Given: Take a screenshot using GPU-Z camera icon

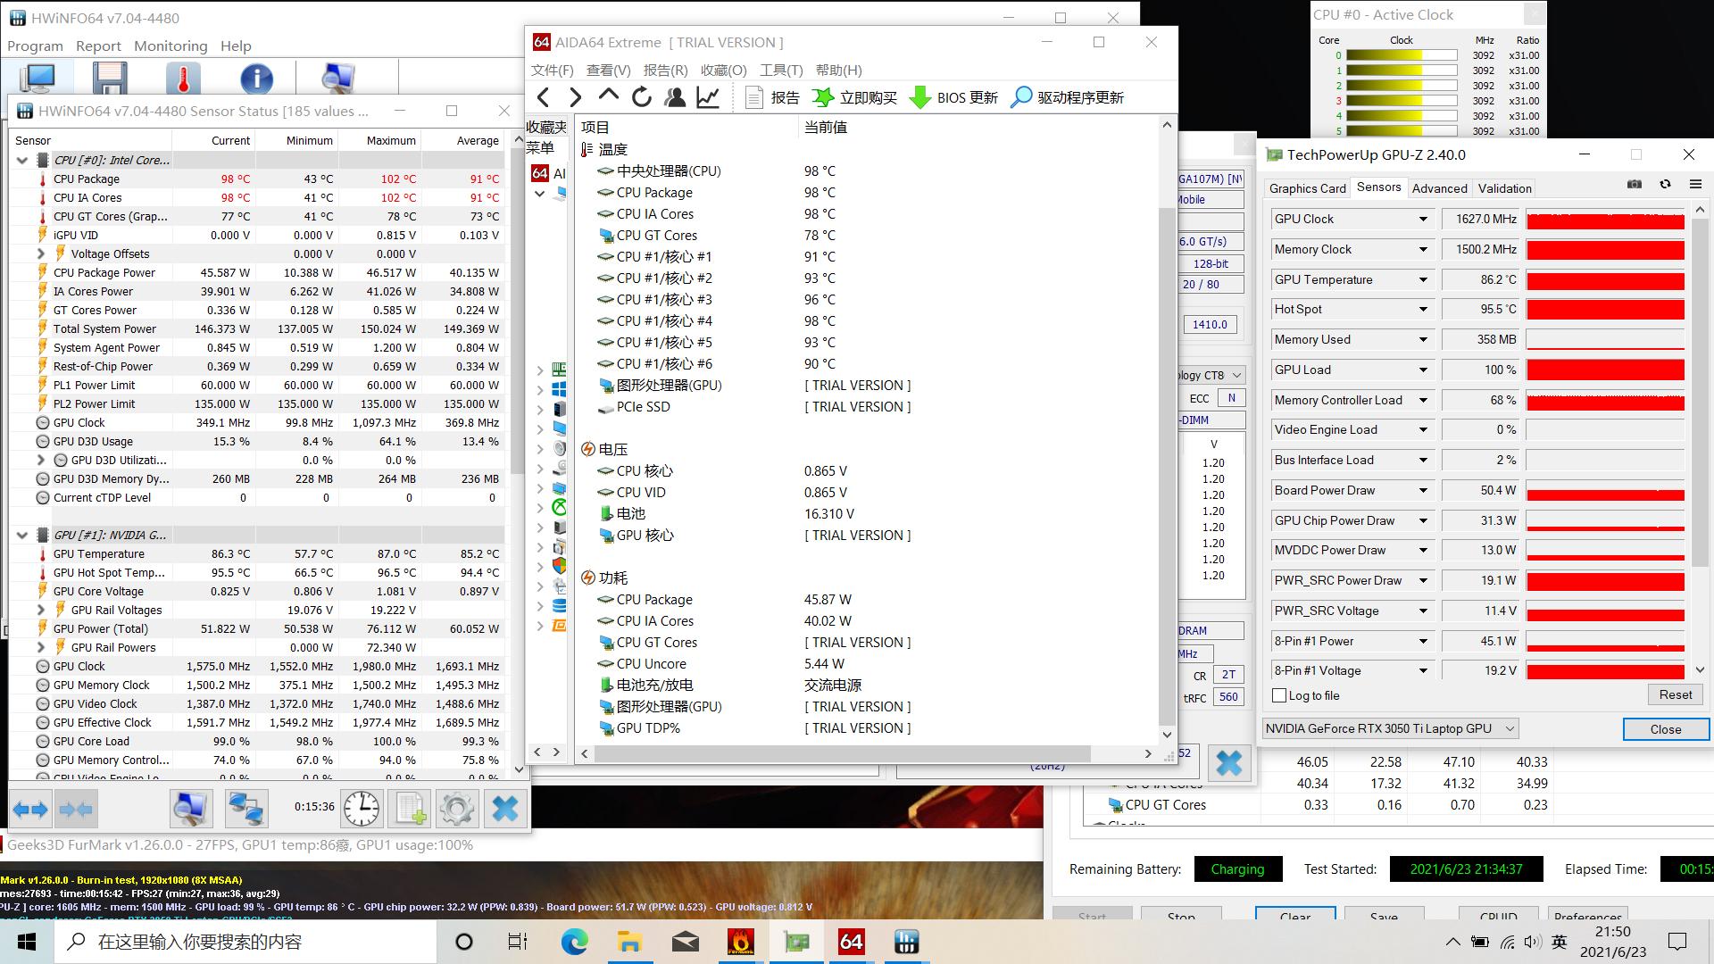Looking at the screenshot, I should [1635, 184].
